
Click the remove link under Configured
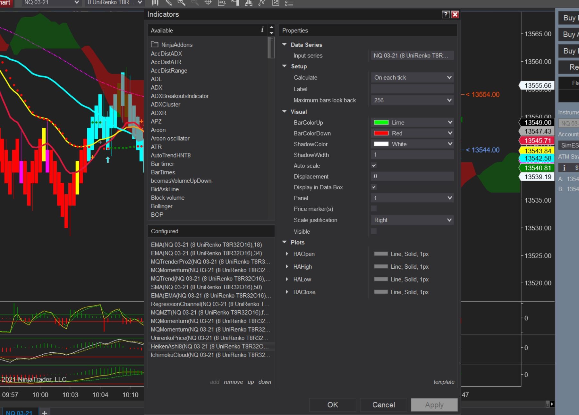tap(233, 382)
